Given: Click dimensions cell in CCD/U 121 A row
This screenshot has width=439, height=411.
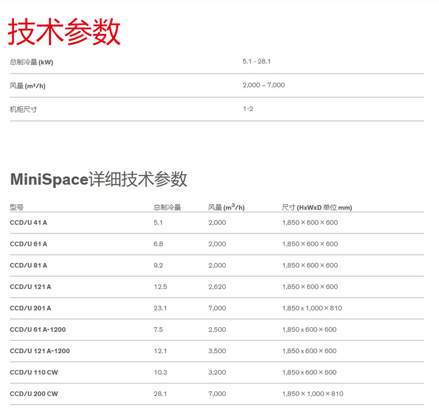Looking at the screenshot, I should tap(310, 287).
